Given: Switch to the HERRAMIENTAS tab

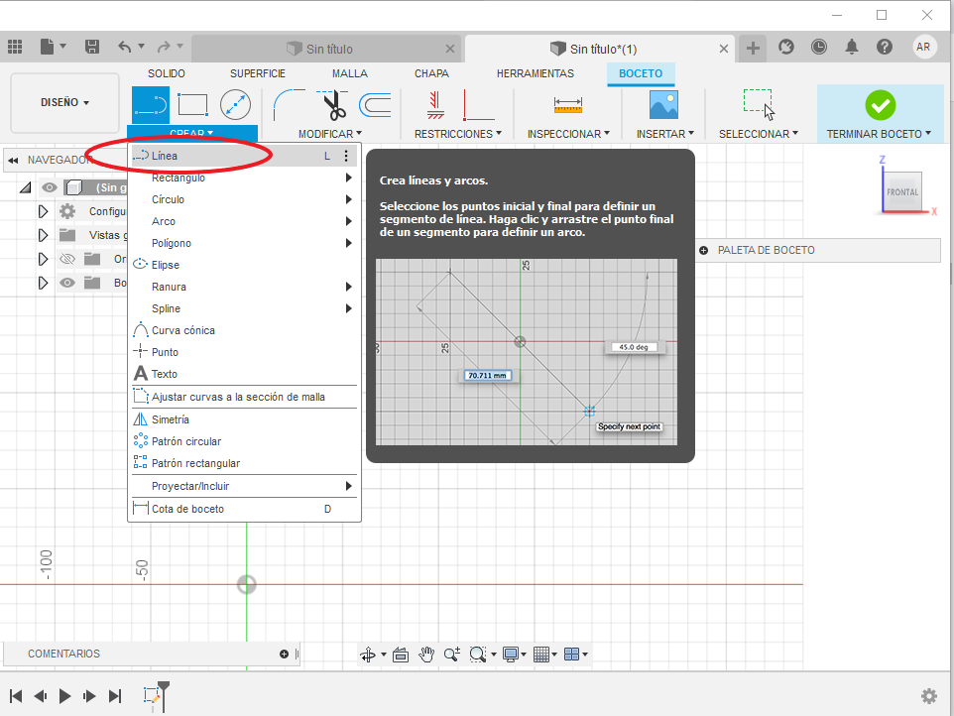Looking at the screenshot, I should tap(535, 73).
